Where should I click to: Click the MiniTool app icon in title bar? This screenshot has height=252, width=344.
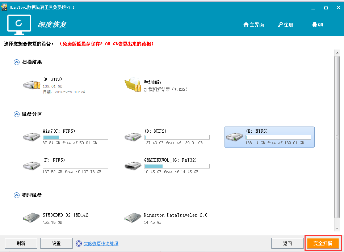tap(4, 7)
